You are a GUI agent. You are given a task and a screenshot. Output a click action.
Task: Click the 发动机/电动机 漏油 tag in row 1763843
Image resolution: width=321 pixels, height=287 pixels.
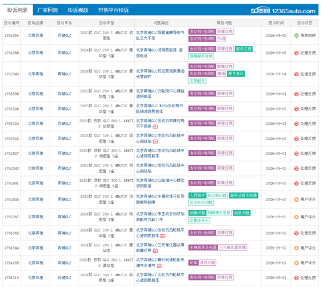[x=207, y=74]
